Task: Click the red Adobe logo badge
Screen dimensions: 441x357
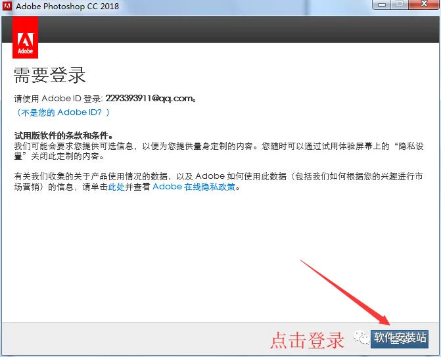Action: click(26, 37)
